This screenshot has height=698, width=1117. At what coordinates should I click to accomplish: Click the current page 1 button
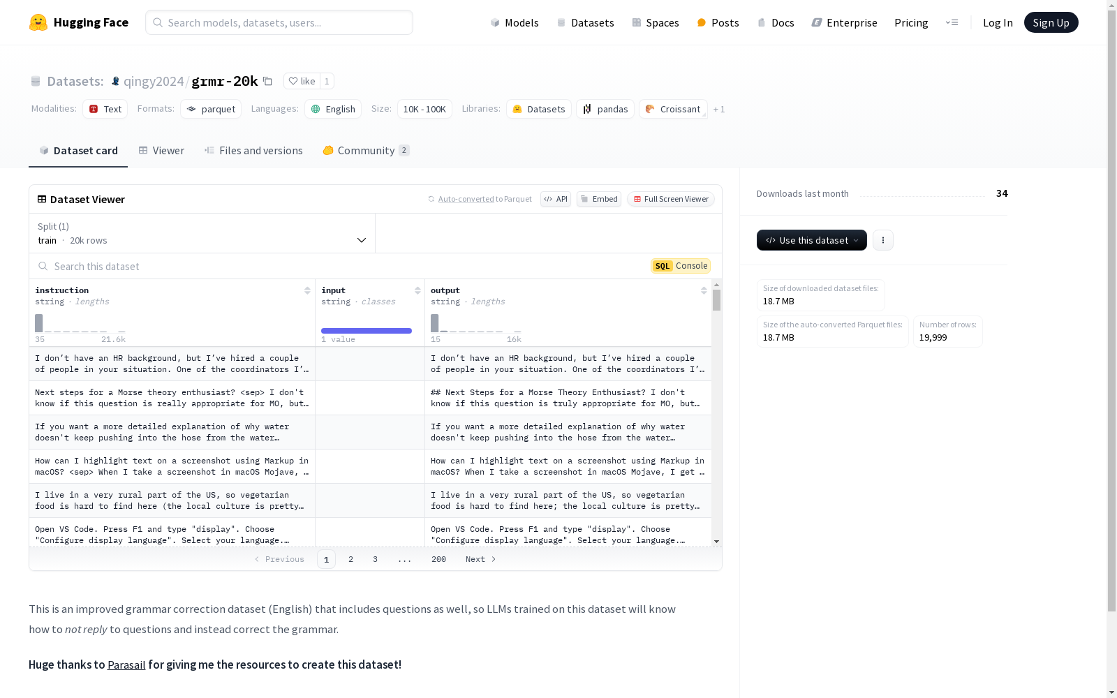tap(326, 559)
